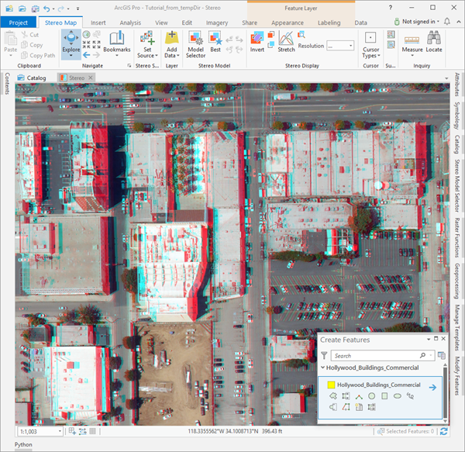Screen dimensions: 465x452
Task: Collapse the ribbon with the chevron
Action: [459, 22]
